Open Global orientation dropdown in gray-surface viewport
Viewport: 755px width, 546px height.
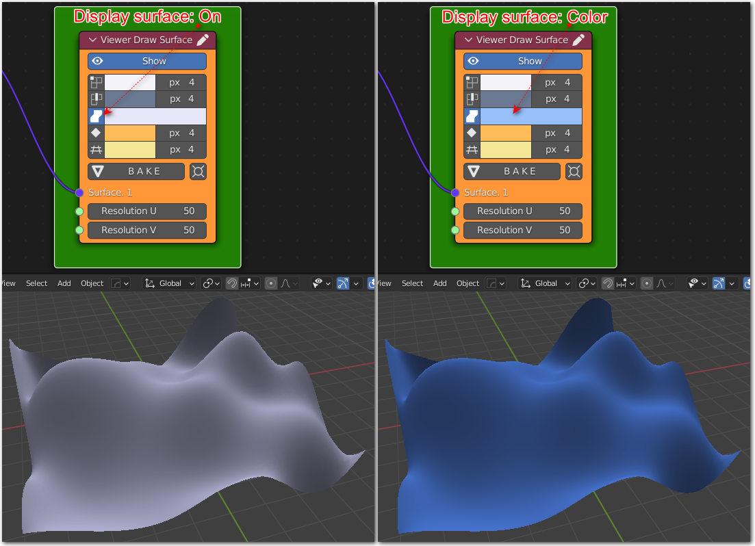[170, 283]
